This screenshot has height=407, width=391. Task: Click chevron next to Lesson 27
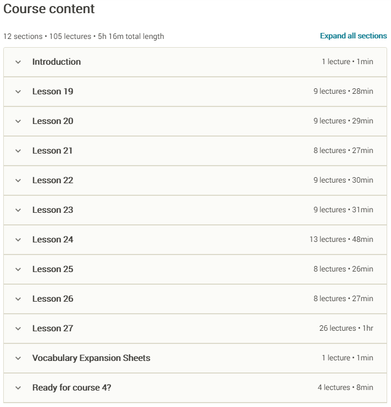click(x=18, y=329)
